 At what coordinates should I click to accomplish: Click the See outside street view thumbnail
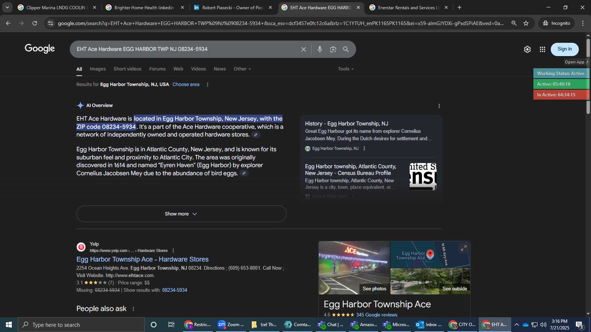pyautogui.click(x=430, y=281)
